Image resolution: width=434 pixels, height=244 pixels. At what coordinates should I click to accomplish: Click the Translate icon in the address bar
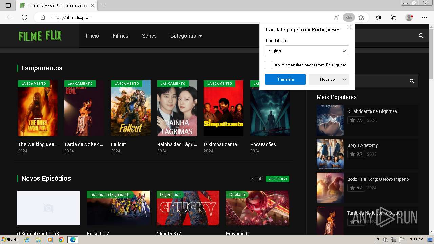349,17
